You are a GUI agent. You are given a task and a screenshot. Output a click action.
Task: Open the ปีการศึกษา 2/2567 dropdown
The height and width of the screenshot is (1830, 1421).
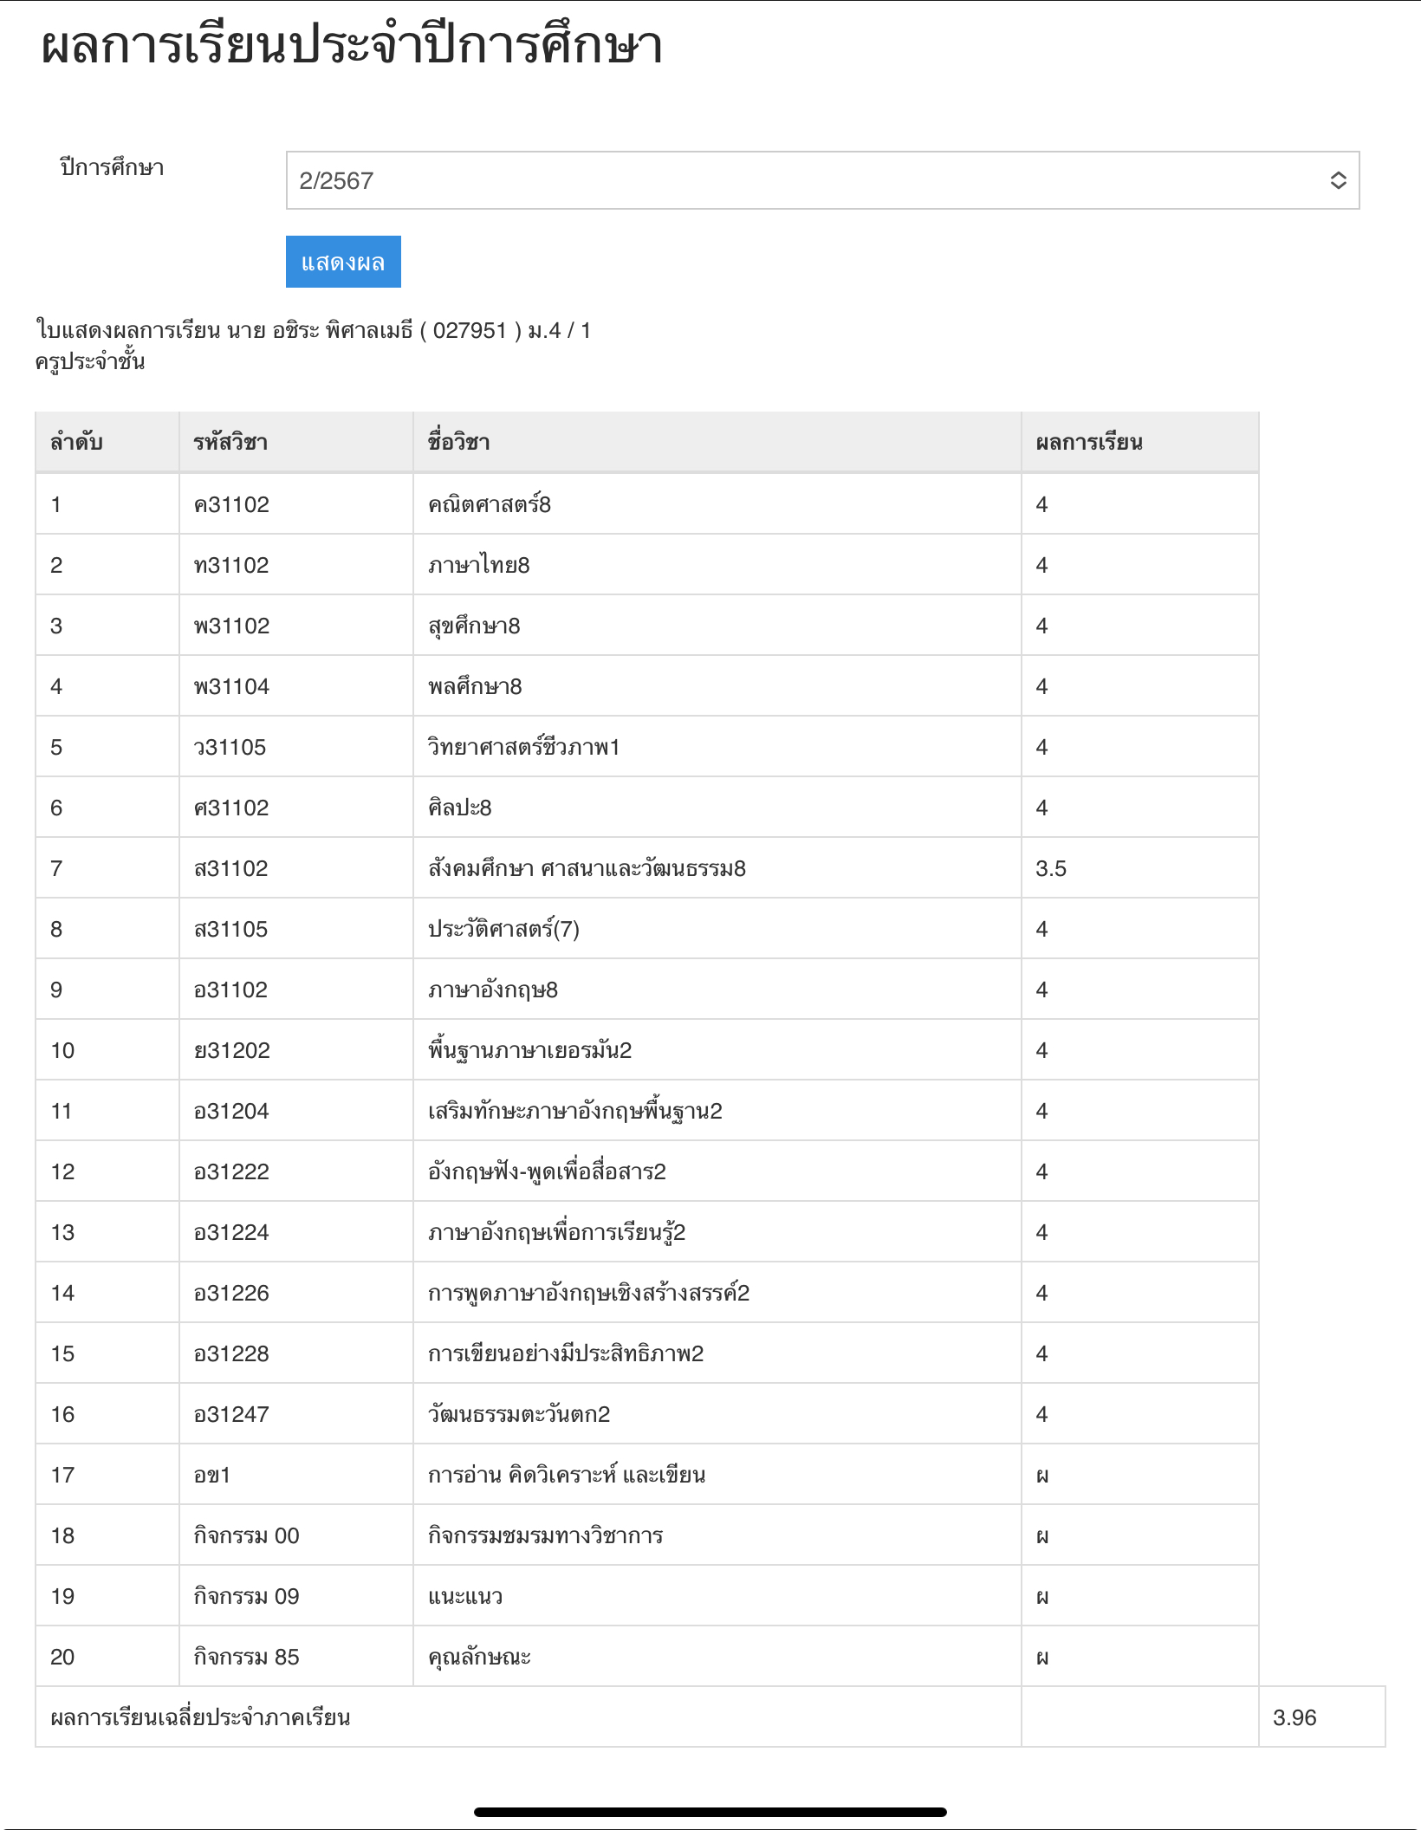pos(821,180)
